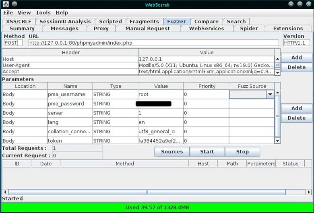314x213 pixels.
Task: Switch to SessionID Analysis tab
Action: (x=65, y=21)
